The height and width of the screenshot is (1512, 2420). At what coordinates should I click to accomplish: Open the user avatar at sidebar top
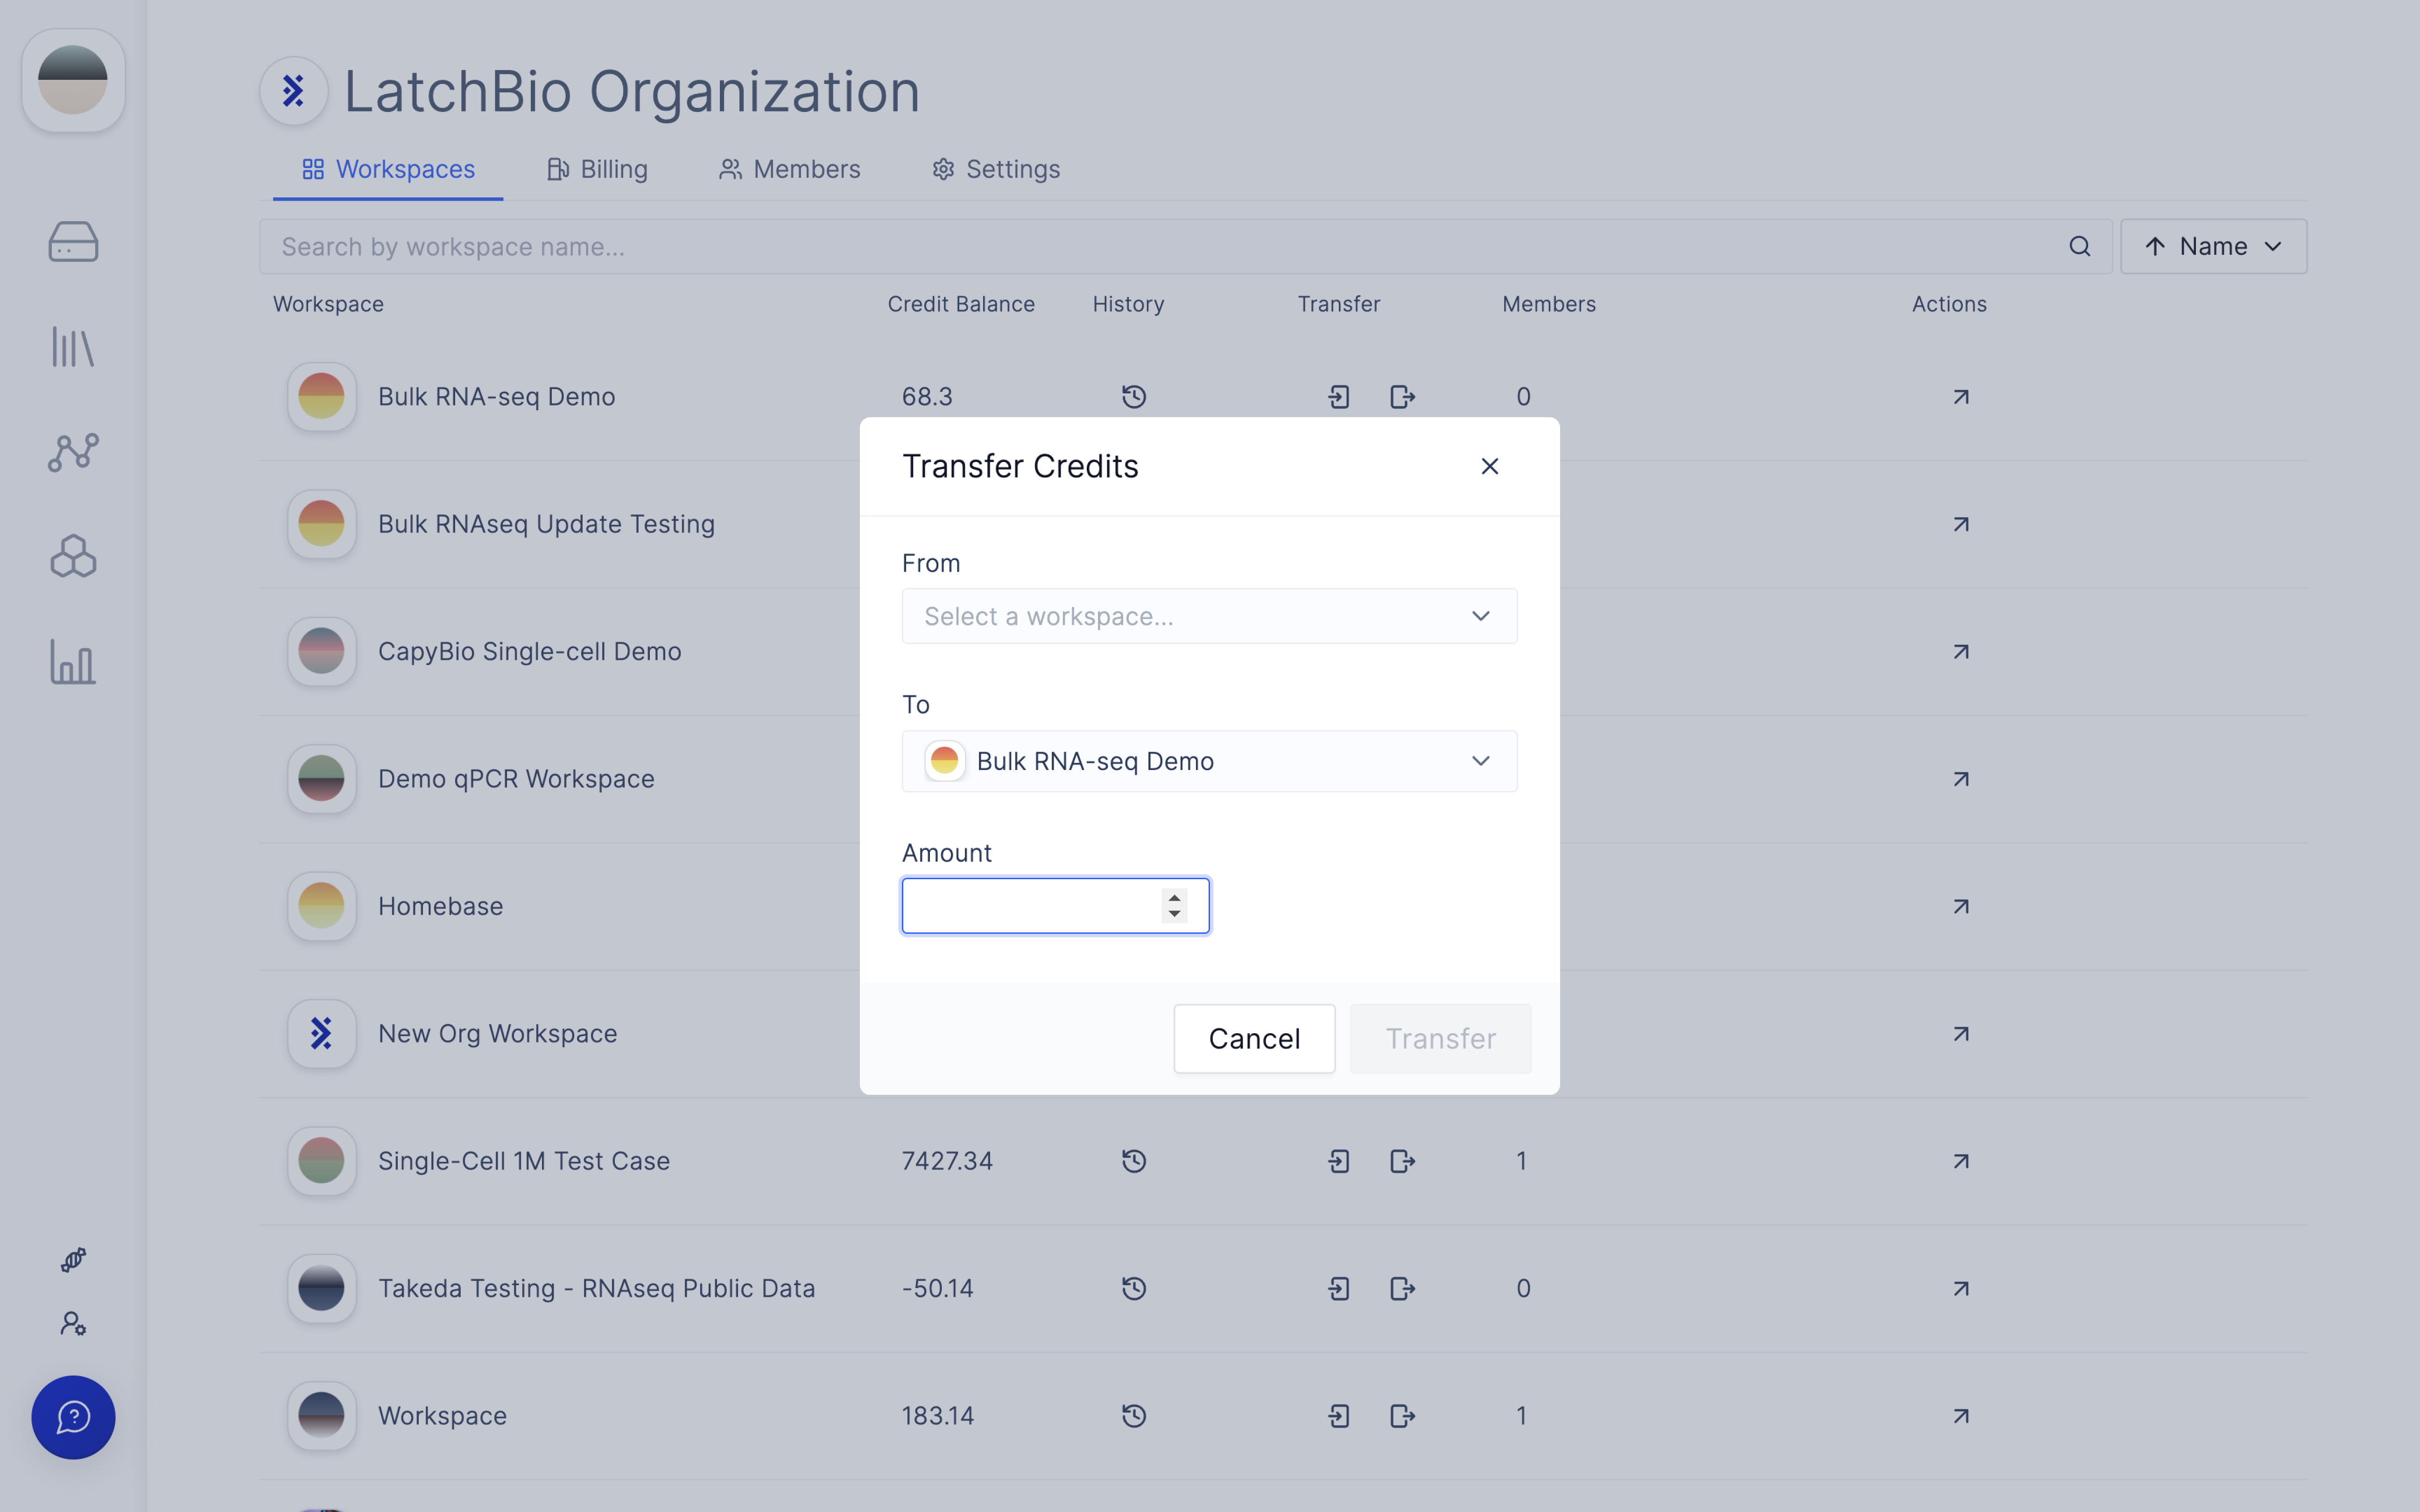(73, 80)
